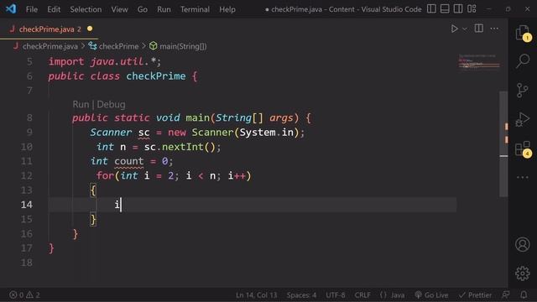The height and width of the screenshot is (302, 537).
Task: Click the editor vertical scrollbar
Action: pyautogui.click(x=503, y=143)
